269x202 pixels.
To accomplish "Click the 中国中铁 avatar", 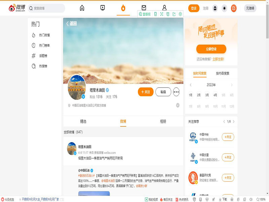I will tap(193, 137).
